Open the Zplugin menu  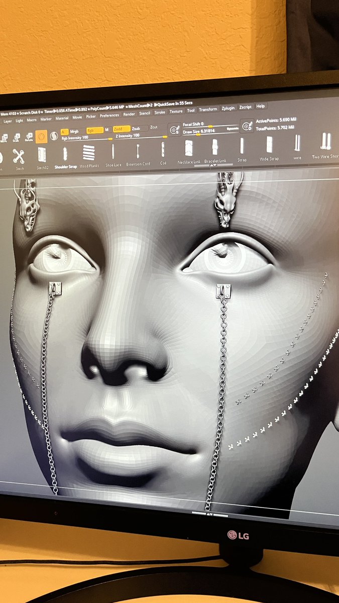[x=228, y=108]
